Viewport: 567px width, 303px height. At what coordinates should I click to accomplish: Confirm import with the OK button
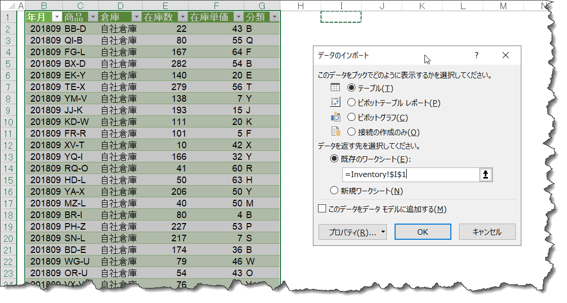(422, 232)
